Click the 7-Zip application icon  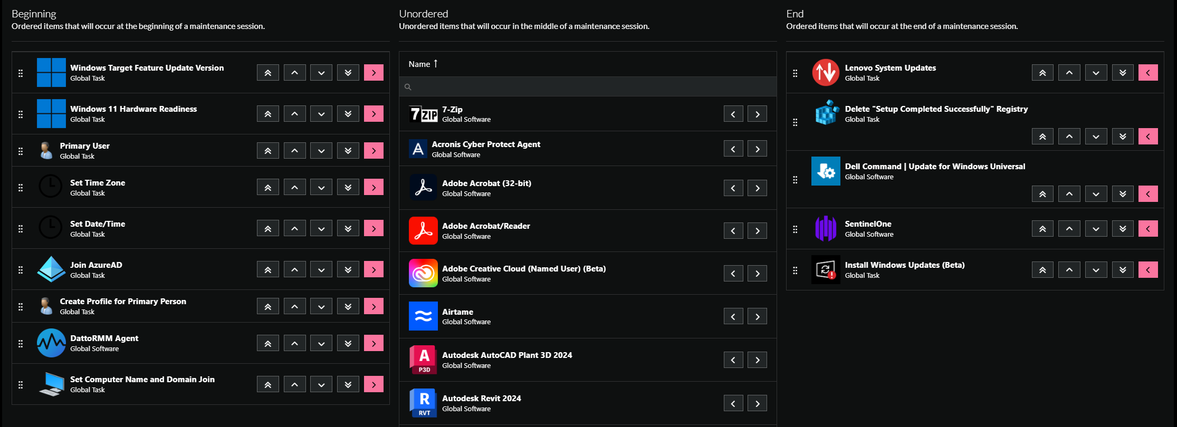pos(423,114)
